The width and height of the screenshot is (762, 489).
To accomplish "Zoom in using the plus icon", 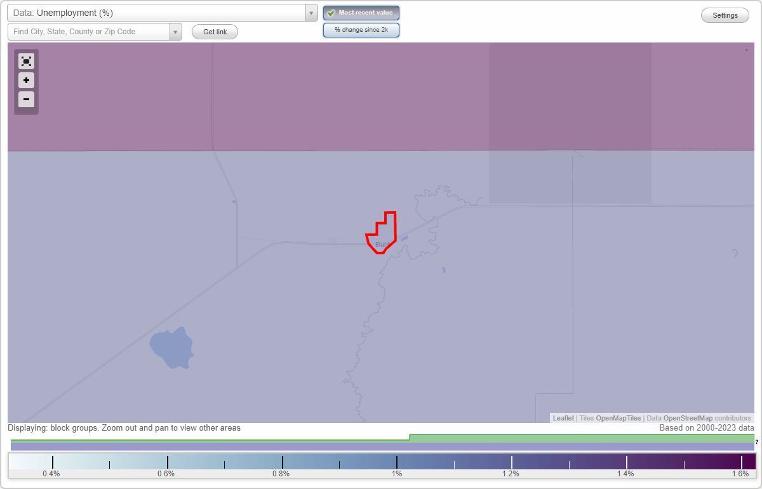I will [26, 80].
